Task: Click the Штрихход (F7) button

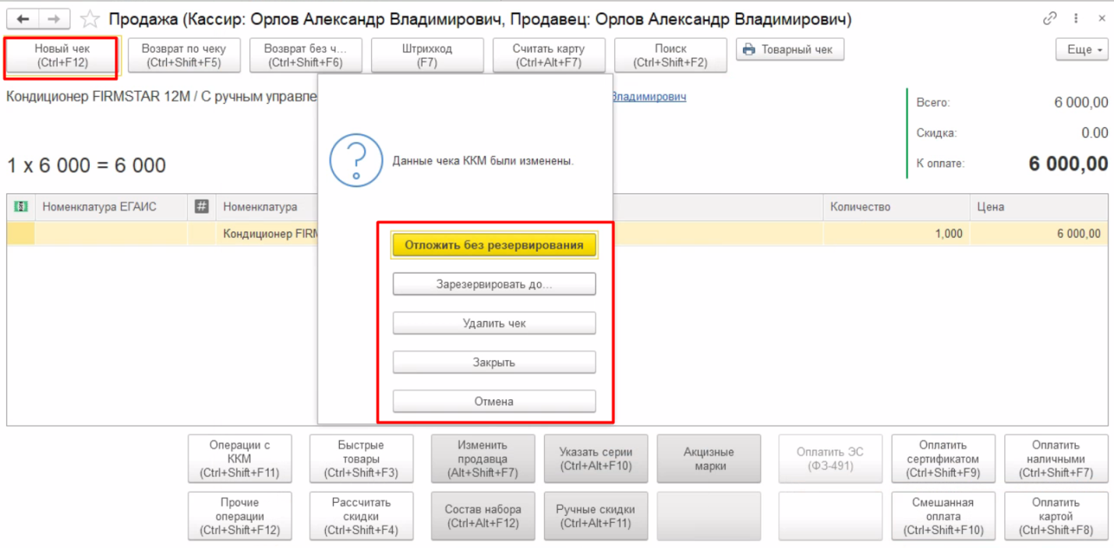Action: tap(426, 56)
